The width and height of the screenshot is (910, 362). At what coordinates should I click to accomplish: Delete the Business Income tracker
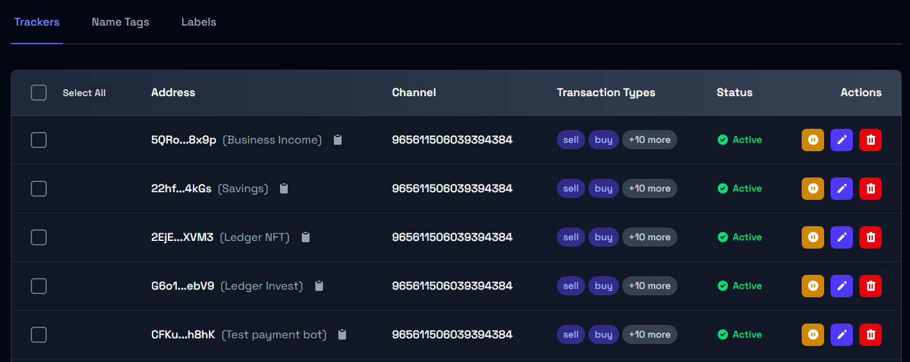tap(870, 140)
